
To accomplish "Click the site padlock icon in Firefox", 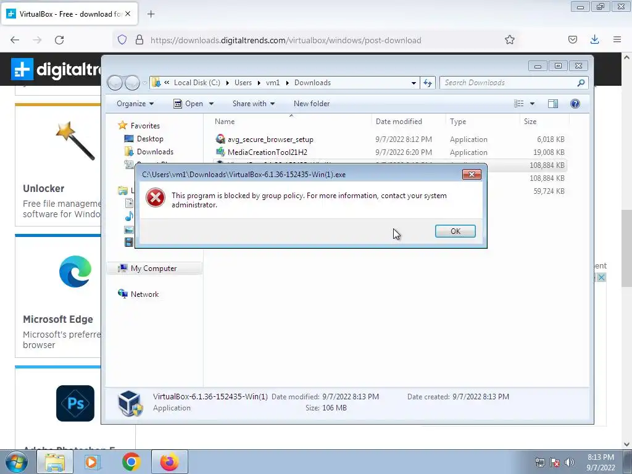I will point(139,40).
